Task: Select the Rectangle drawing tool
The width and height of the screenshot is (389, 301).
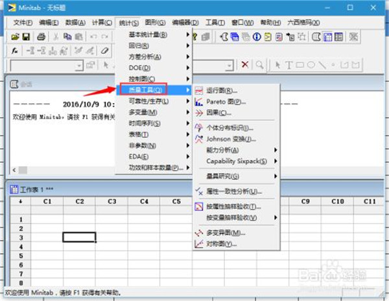Action: [x=300, y=65]
